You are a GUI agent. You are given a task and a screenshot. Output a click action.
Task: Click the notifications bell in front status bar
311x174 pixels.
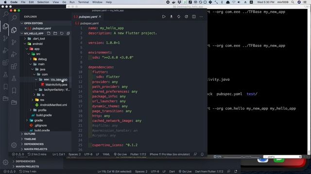click(202, 154)
